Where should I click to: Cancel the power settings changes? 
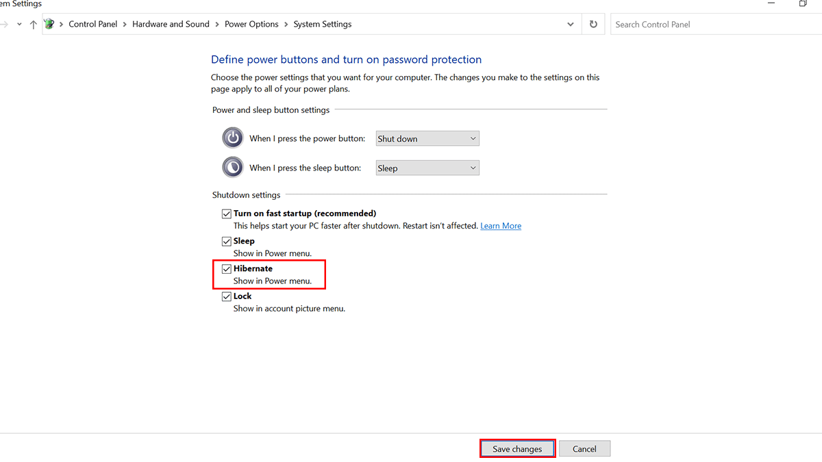pos(584,449)
